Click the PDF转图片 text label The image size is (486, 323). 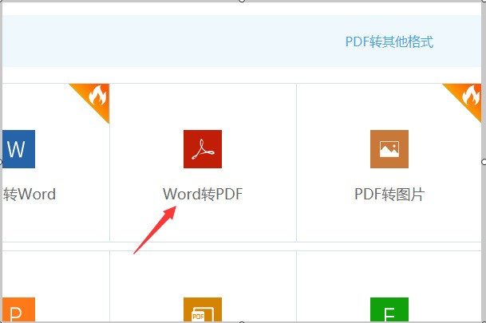point(389,194)
